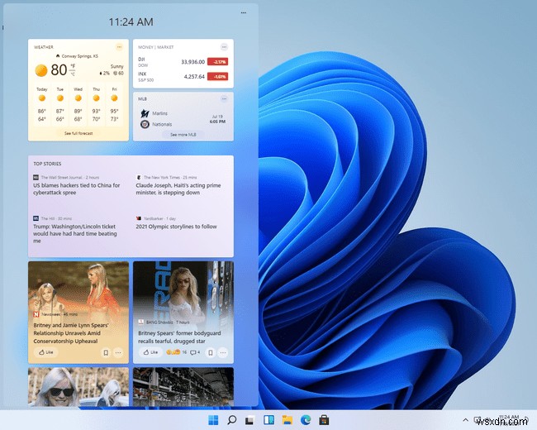The height and width of the screenshot is (430, 537).
Task: Open widgets panel more options at top
Action: (244, 12)
